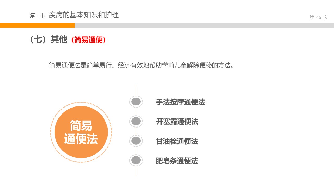Select the 手法按摩通便法 label
Screen dimensions: 334x187
(180, 102)
